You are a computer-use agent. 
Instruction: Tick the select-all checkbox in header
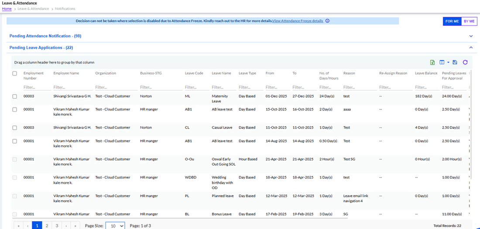(x=15, y=73)
